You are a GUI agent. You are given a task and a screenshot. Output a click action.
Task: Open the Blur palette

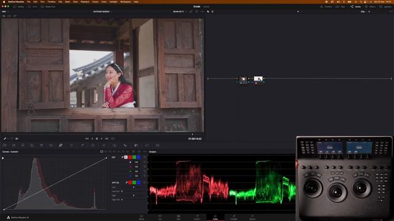[125, 145]
